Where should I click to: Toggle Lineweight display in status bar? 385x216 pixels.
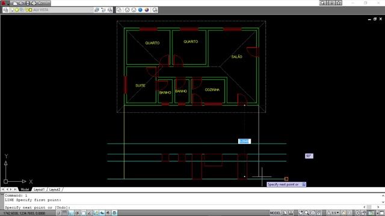108,213
